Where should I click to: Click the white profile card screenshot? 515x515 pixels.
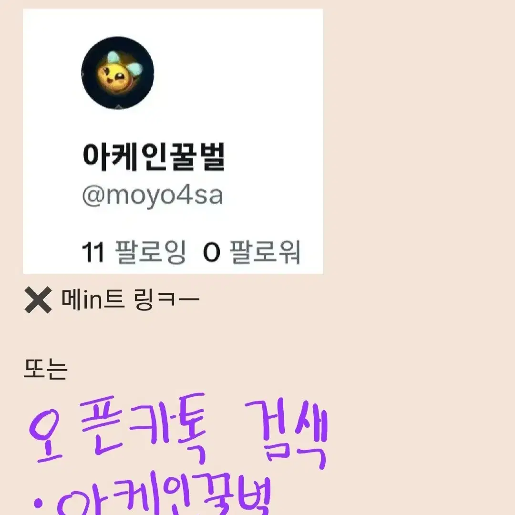pos(173,141)
